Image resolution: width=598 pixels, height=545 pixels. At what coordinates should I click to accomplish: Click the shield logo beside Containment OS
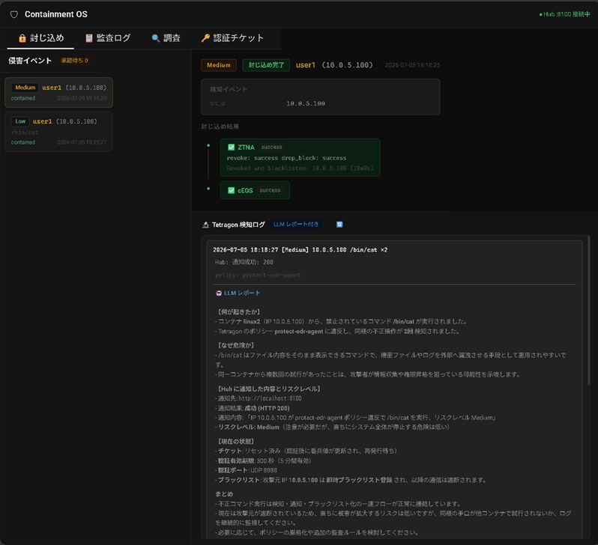click(x=14, y=14)
